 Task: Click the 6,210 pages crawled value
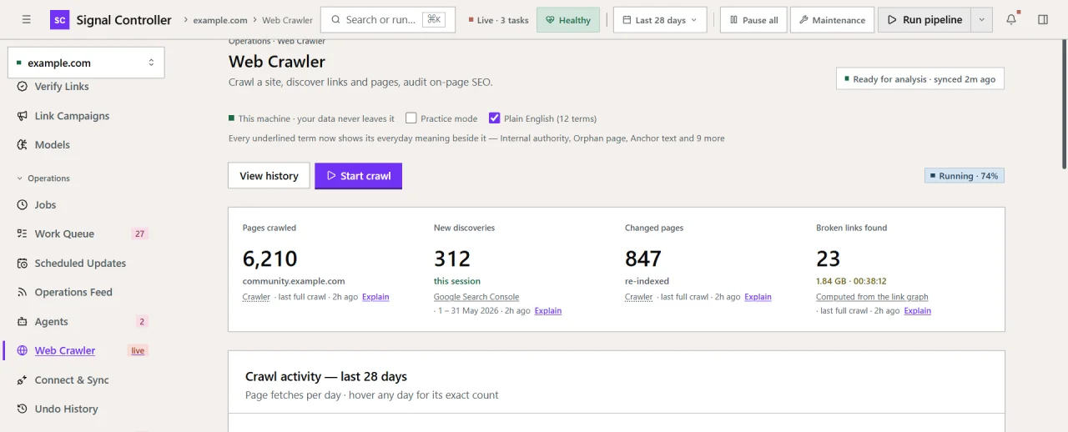pos(270,259)
